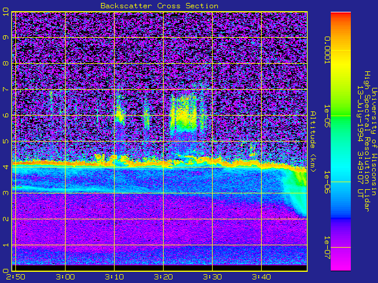Click altitude label 10 on left axis
Screen dimensions: 378x283
coord(6,12)
